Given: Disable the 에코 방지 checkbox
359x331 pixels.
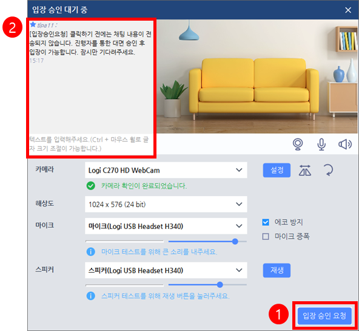Looking at the screenshot, I should tap(266, 222).
